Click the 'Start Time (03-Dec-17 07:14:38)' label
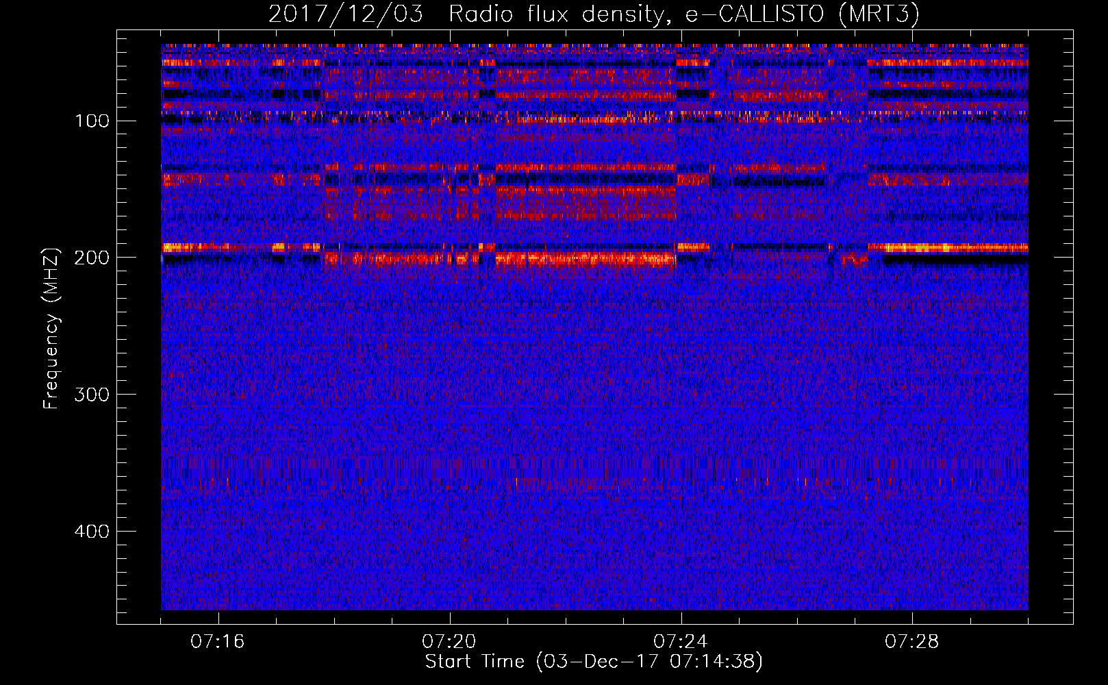1108x685 pixels. tap(593, 662)
